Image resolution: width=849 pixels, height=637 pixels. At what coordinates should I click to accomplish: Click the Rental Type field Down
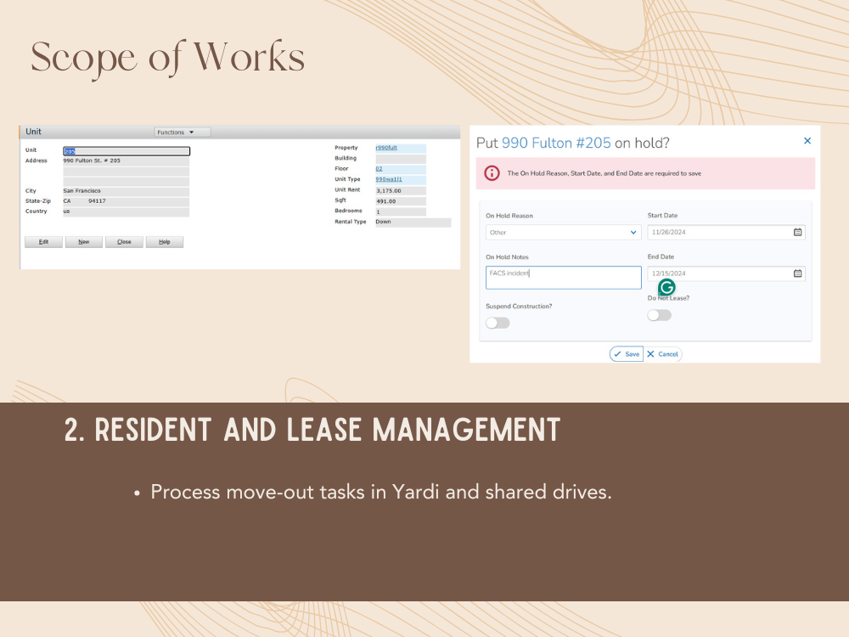tap(413, 222)
